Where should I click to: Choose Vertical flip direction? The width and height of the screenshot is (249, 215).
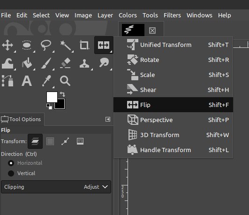coord(22,173)
